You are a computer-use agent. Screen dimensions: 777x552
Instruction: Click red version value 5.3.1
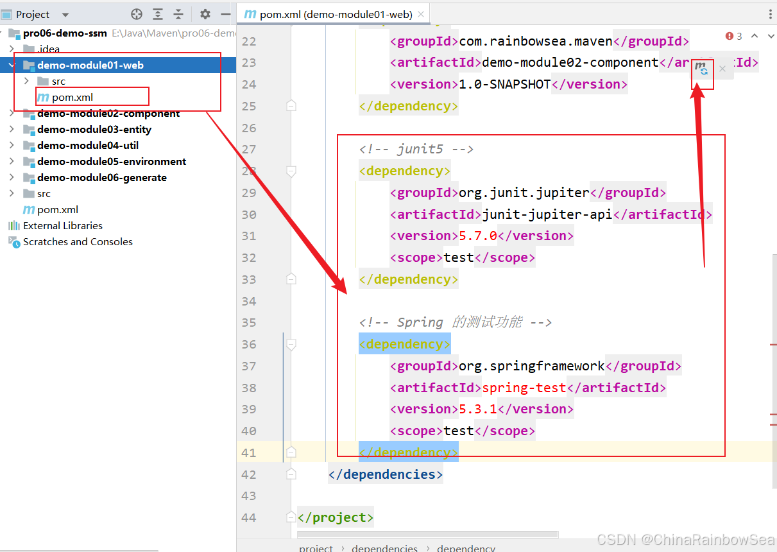478,409
